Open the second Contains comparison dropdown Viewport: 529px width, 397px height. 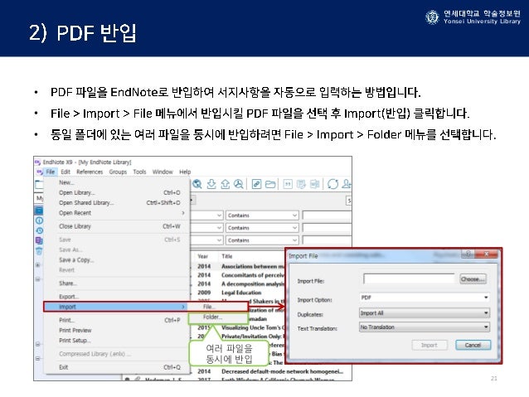pos(262,228)
